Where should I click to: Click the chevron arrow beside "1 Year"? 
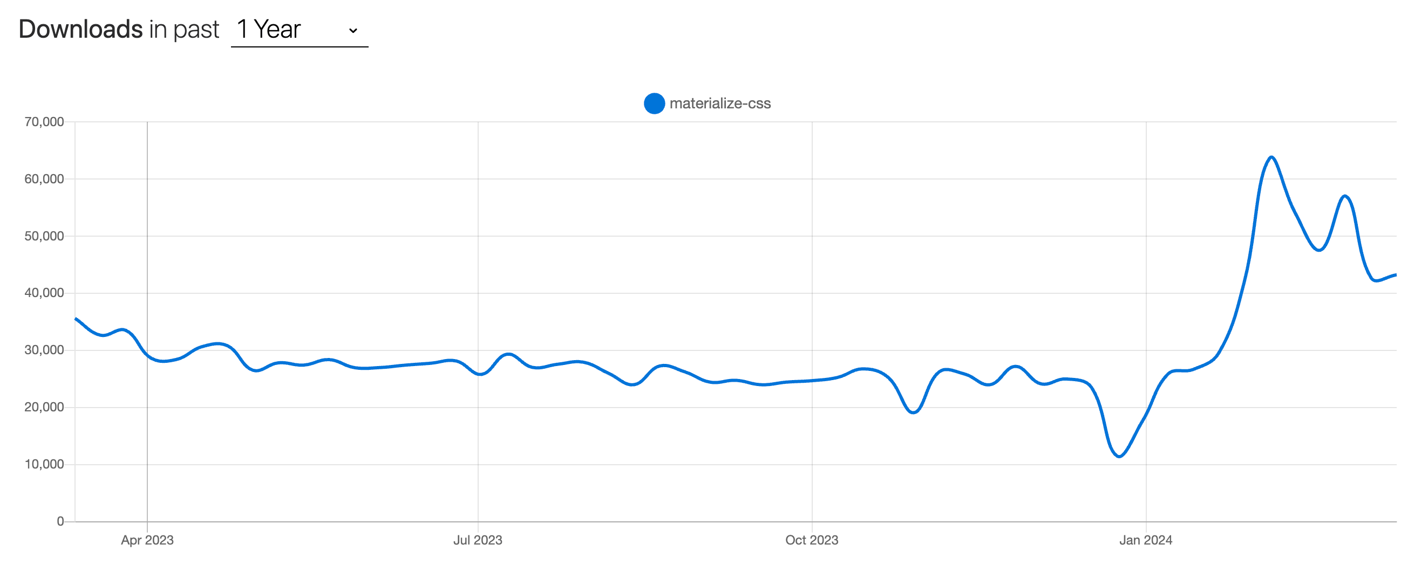coord(353,31)
